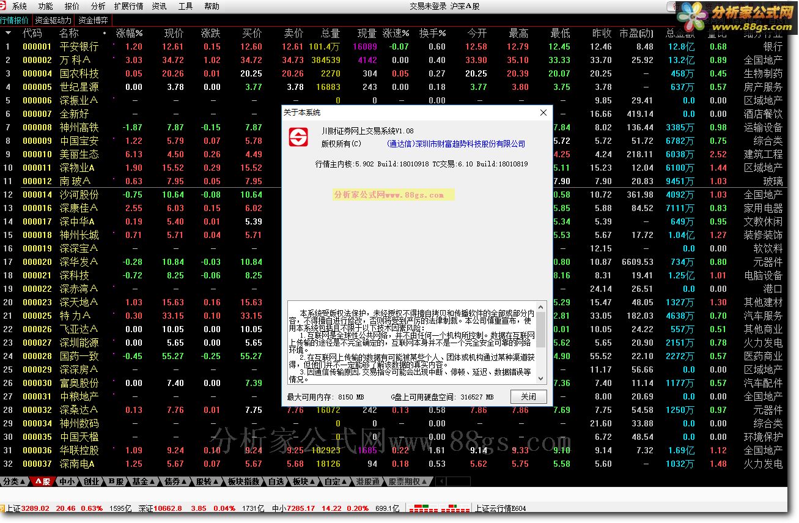Sort by the 涨幅% column header

click(129, 33)
